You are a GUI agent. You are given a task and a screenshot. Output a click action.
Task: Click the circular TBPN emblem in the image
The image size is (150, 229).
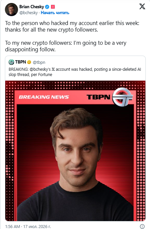click(123, 97)
